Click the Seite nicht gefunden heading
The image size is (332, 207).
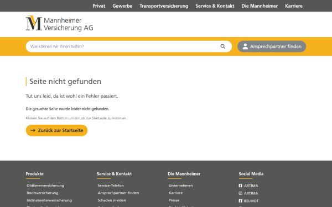click(x=65, y=82)
